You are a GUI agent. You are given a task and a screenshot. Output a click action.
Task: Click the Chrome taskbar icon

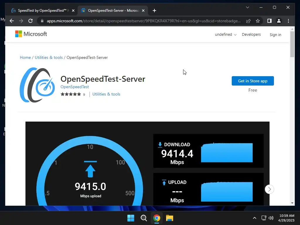[156, 218]
